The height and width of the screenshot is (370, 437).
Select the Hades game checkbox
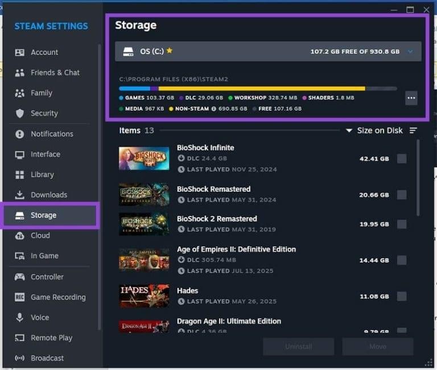pyautogui.click(x=402, y=296)
